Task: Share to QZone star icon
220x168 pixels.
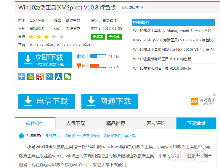Action: [31, 77]
